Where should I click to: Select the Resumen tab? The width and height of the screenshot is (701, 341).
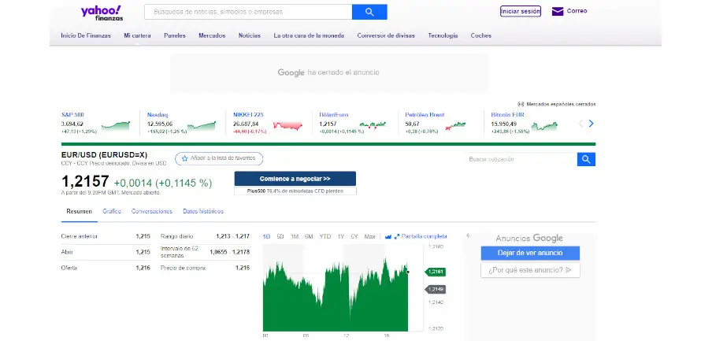pyautogui.click(x=79, y=211)
